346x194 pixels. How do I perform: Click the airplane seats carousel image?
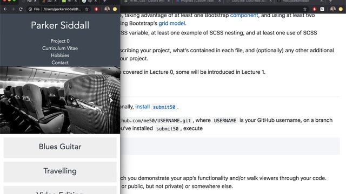[60, 100]
